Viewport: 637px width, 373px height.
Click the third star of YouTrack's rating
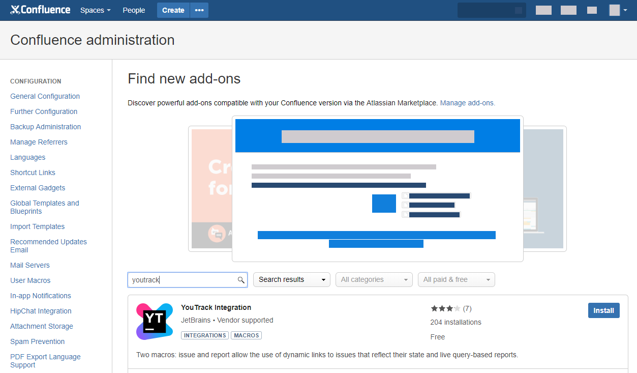(x=450, y=308)
